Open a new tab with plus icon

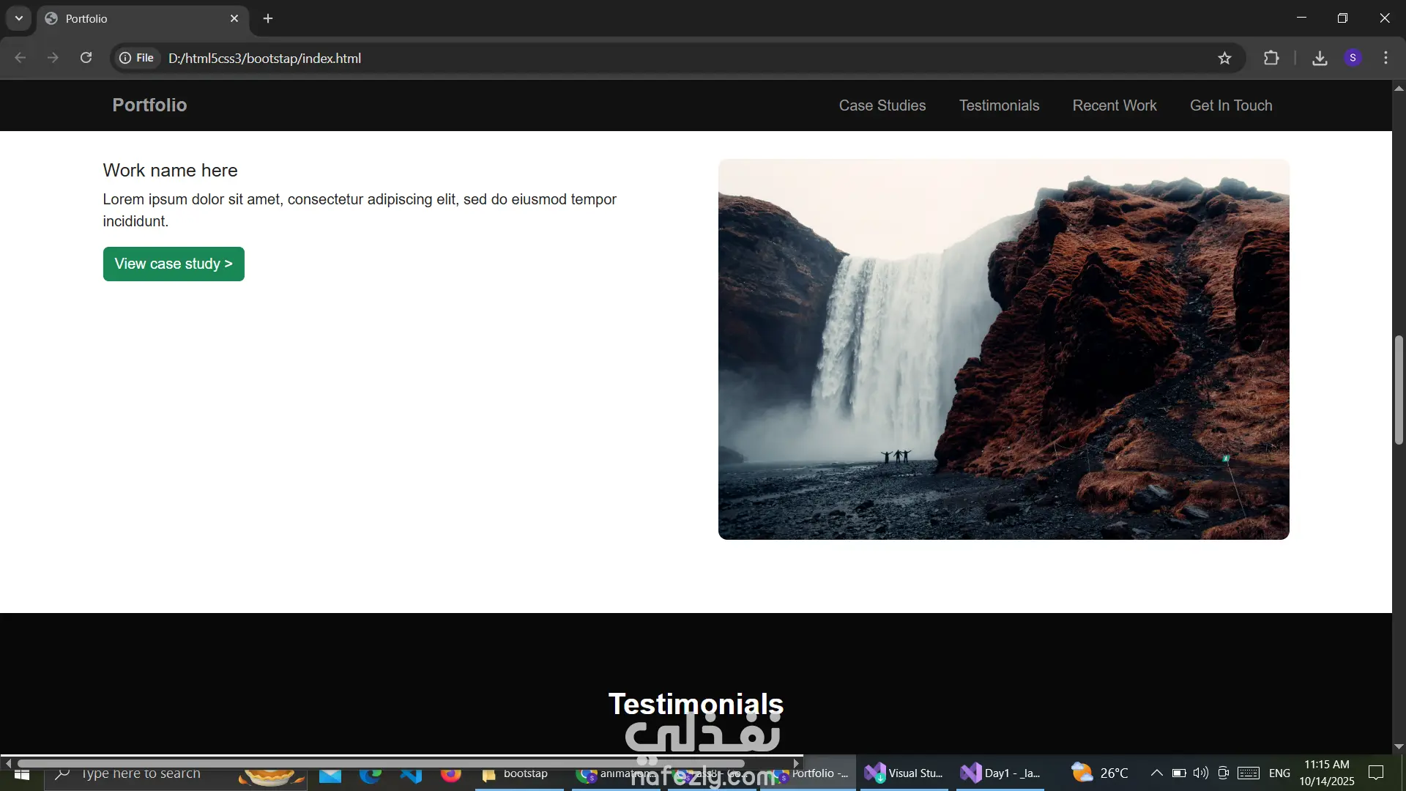[x=268, y=18]
